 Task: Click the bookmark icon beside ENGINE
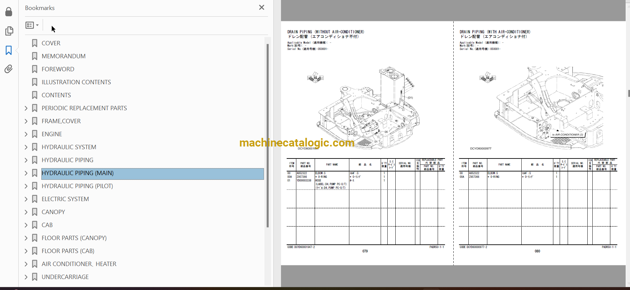tap(35, 134)
